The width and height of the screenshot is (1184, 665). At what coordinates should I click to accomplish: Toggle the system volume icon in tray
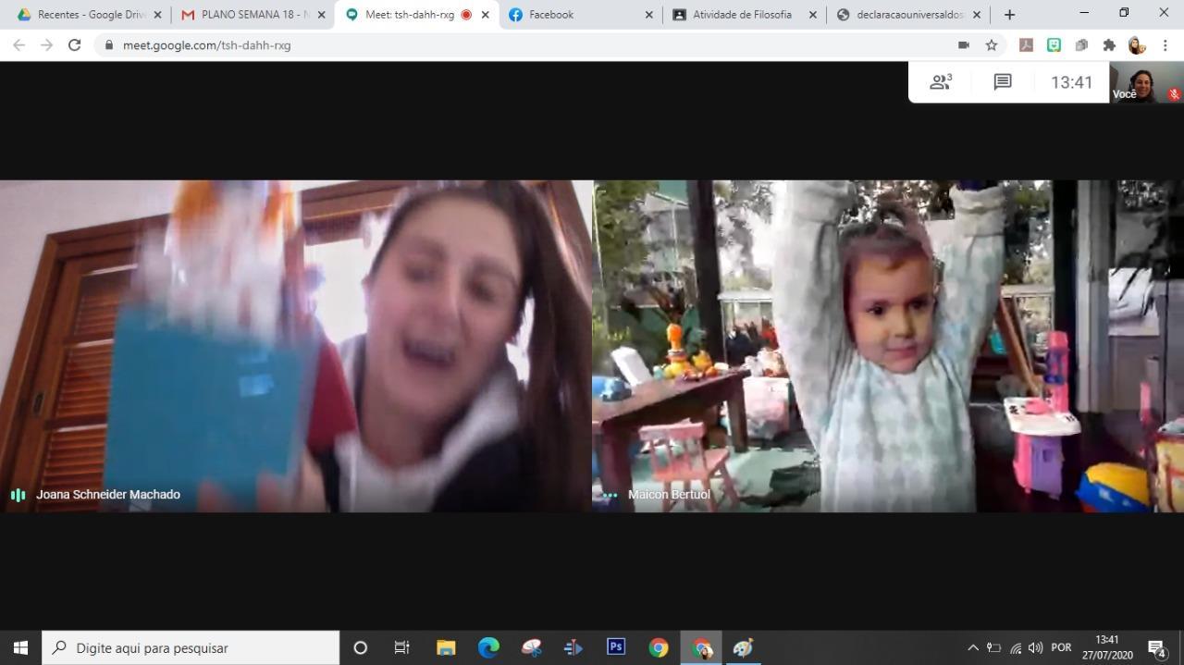coord(1035,647)
